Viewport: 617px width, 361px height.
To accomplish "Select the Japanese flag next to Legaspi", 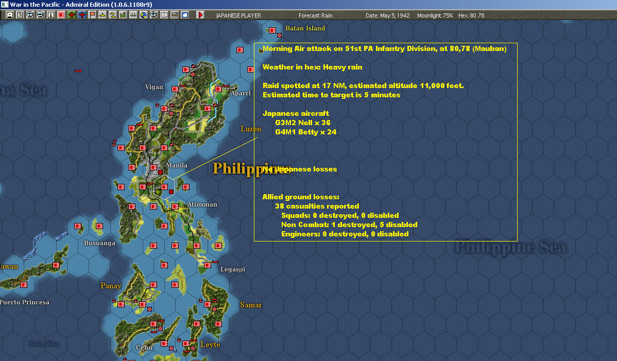I will point(208,265).
